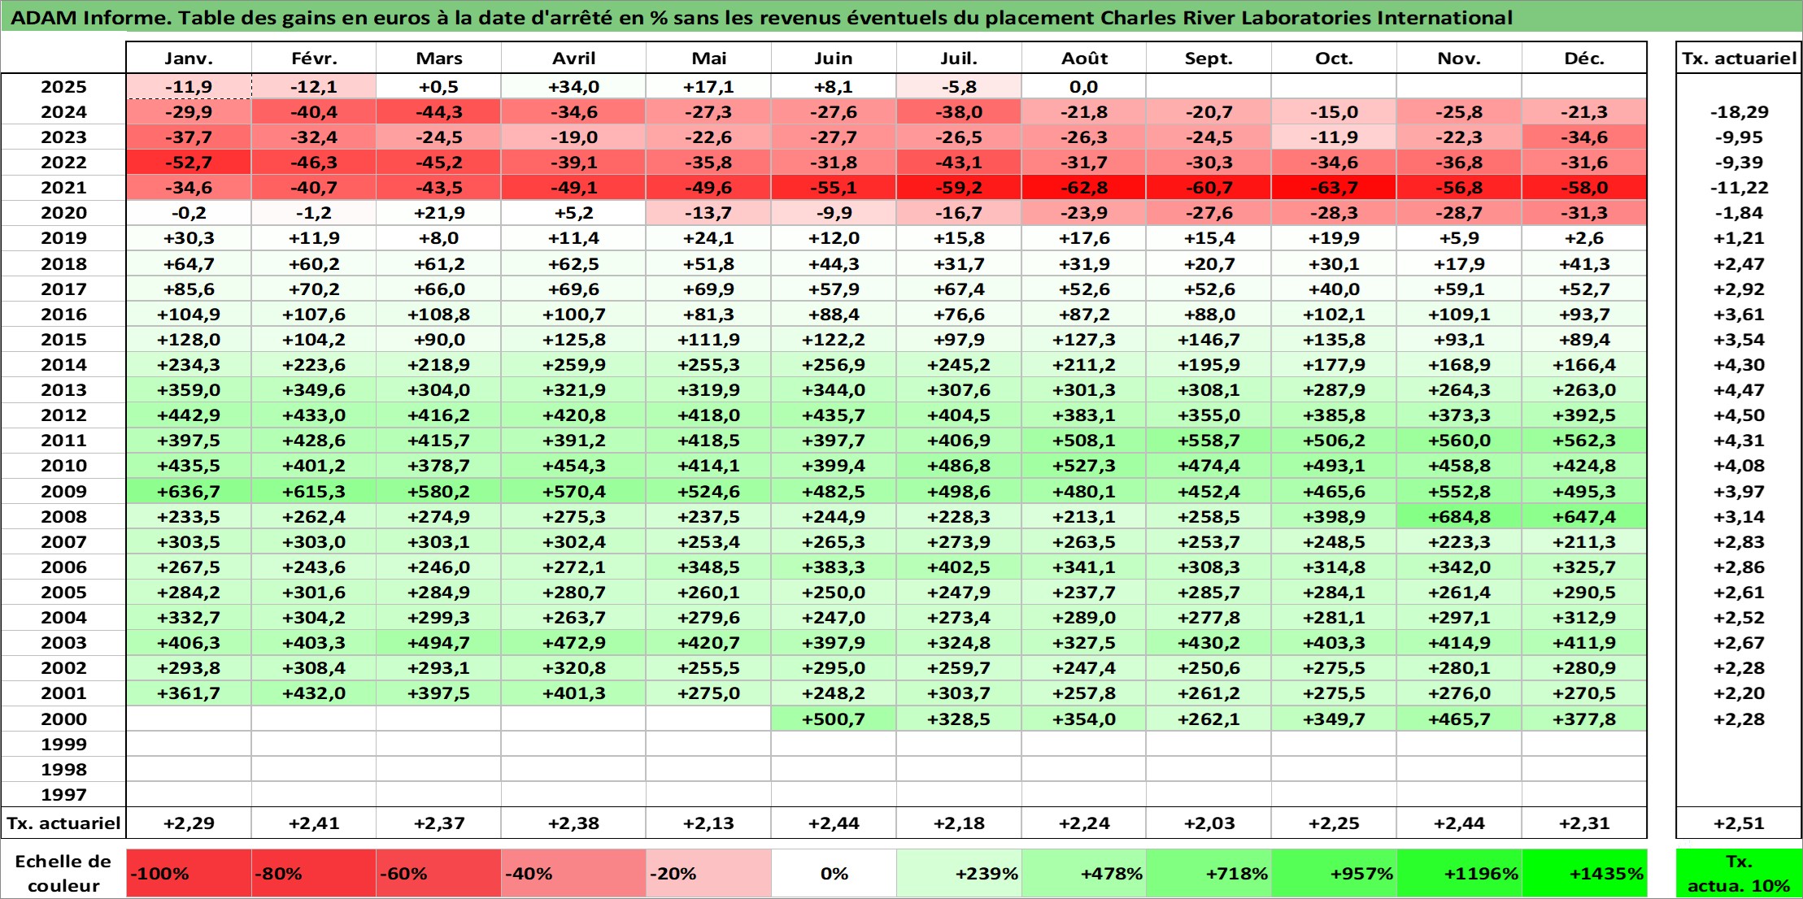Select the Déc. column header
1803x899 pixels.
pos(1584,58)
